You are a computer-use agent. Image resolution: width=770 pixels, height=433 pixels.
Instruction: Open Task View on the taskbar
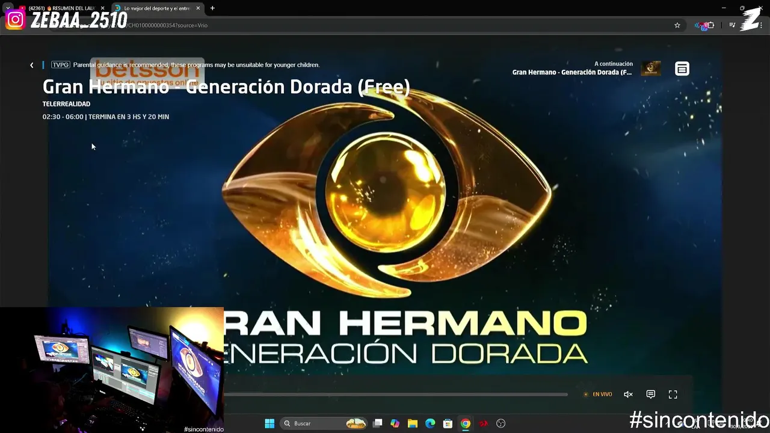(x=377, y=423)
